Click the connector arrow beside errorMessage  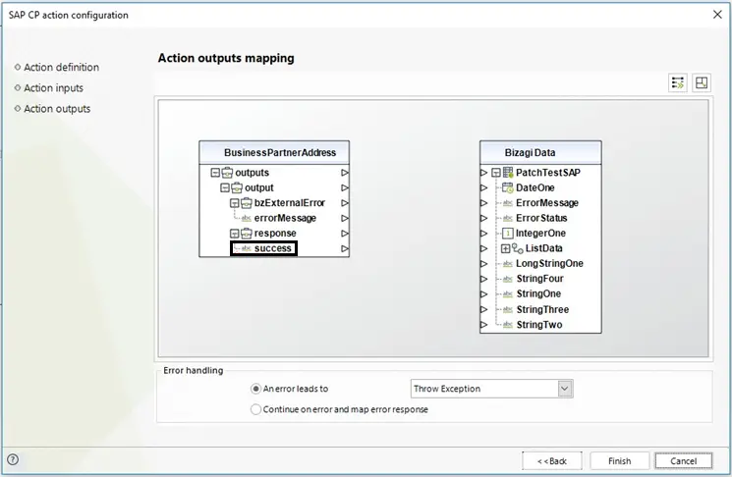345,218
